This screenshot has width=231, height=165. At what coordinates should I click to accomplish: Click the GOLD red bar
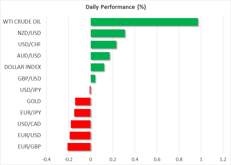(x=83, y=101)
